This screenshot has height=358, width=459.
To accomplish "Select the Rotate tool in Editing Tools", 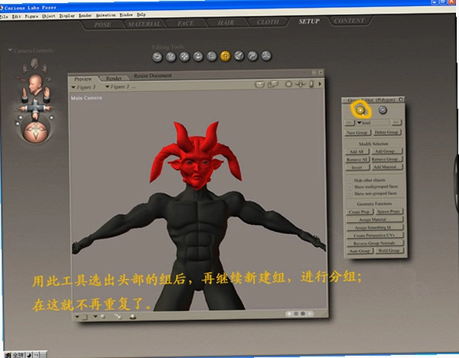I will click(157, 57).
